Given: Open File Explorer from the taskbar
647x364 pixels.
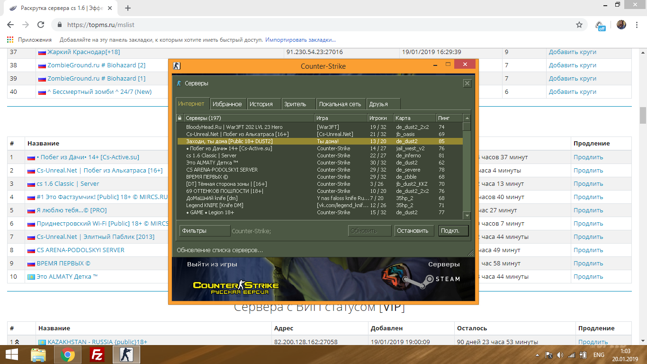Looking at the screenshot, I should (x=38, y=355).
